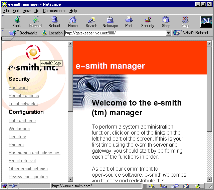Open the Review configuration link
The height and width of the screenshot is (190, 214).
pos(28,177)
